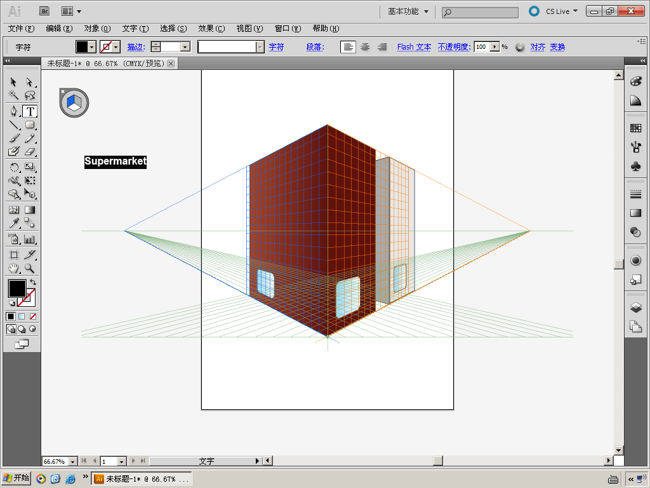Select the Pen tool
The image size is (650, 488).
pos(13,111)
